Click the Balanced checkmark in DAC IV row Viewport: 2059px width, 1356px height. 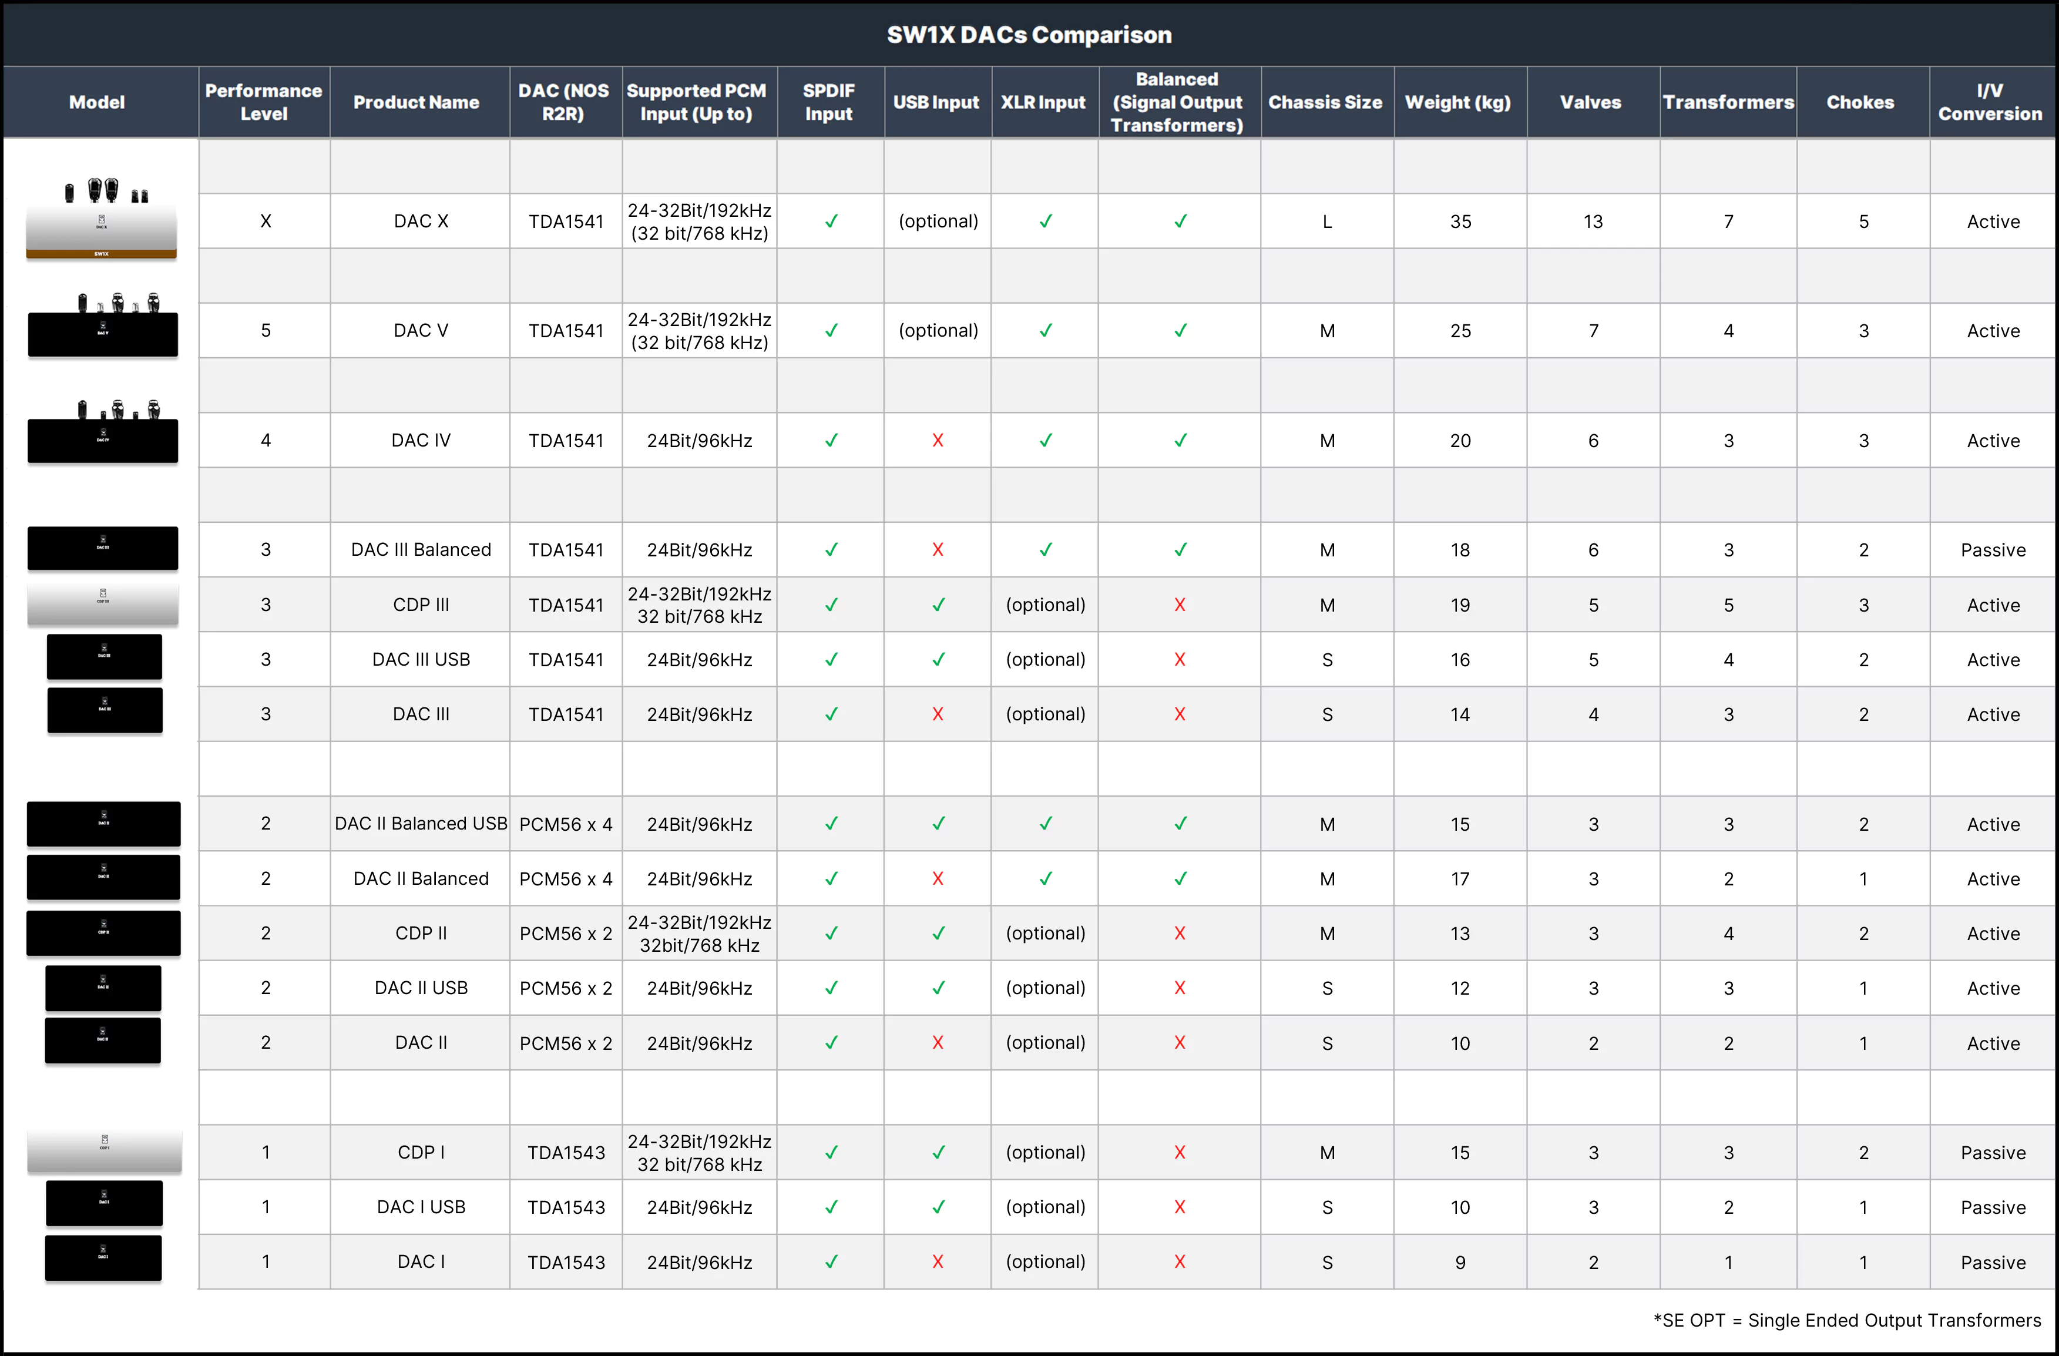1180,441
